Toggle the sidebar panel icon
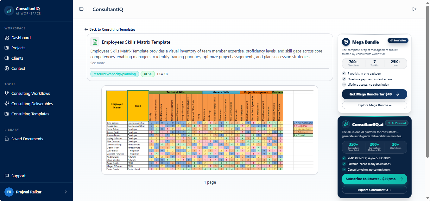 click(x=81, y=9)
